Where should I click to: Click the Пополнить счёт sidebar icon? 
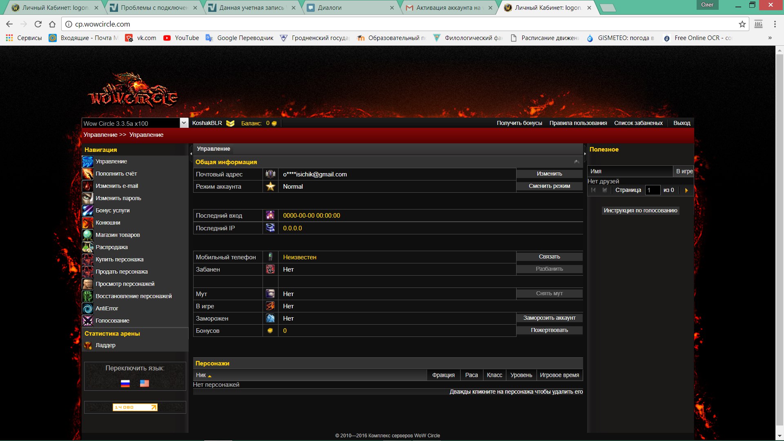[x=87, y=174]
